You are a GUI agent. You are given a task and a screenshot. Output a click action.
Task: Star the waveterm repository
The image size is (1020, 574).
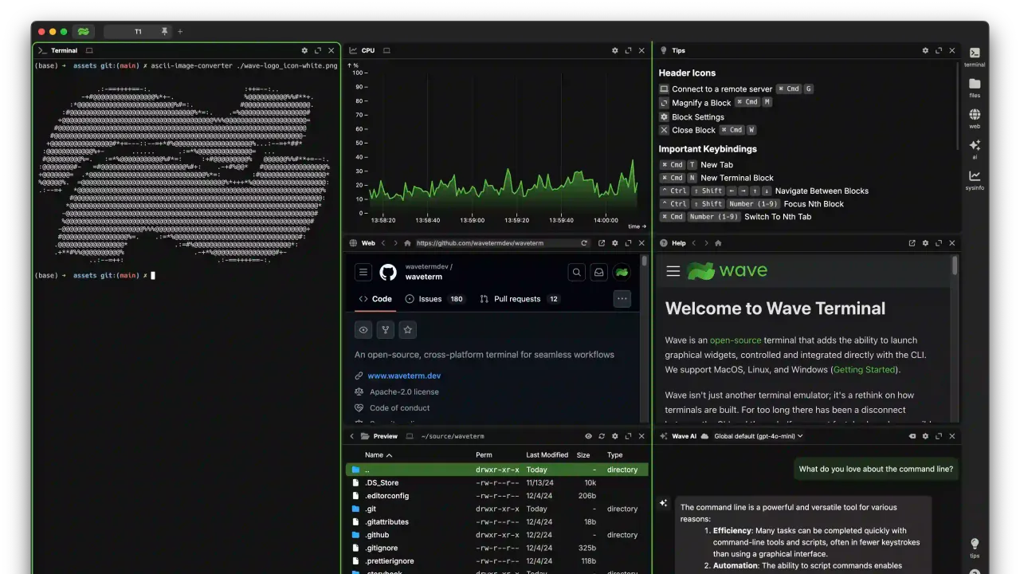(x=408, y=329)
